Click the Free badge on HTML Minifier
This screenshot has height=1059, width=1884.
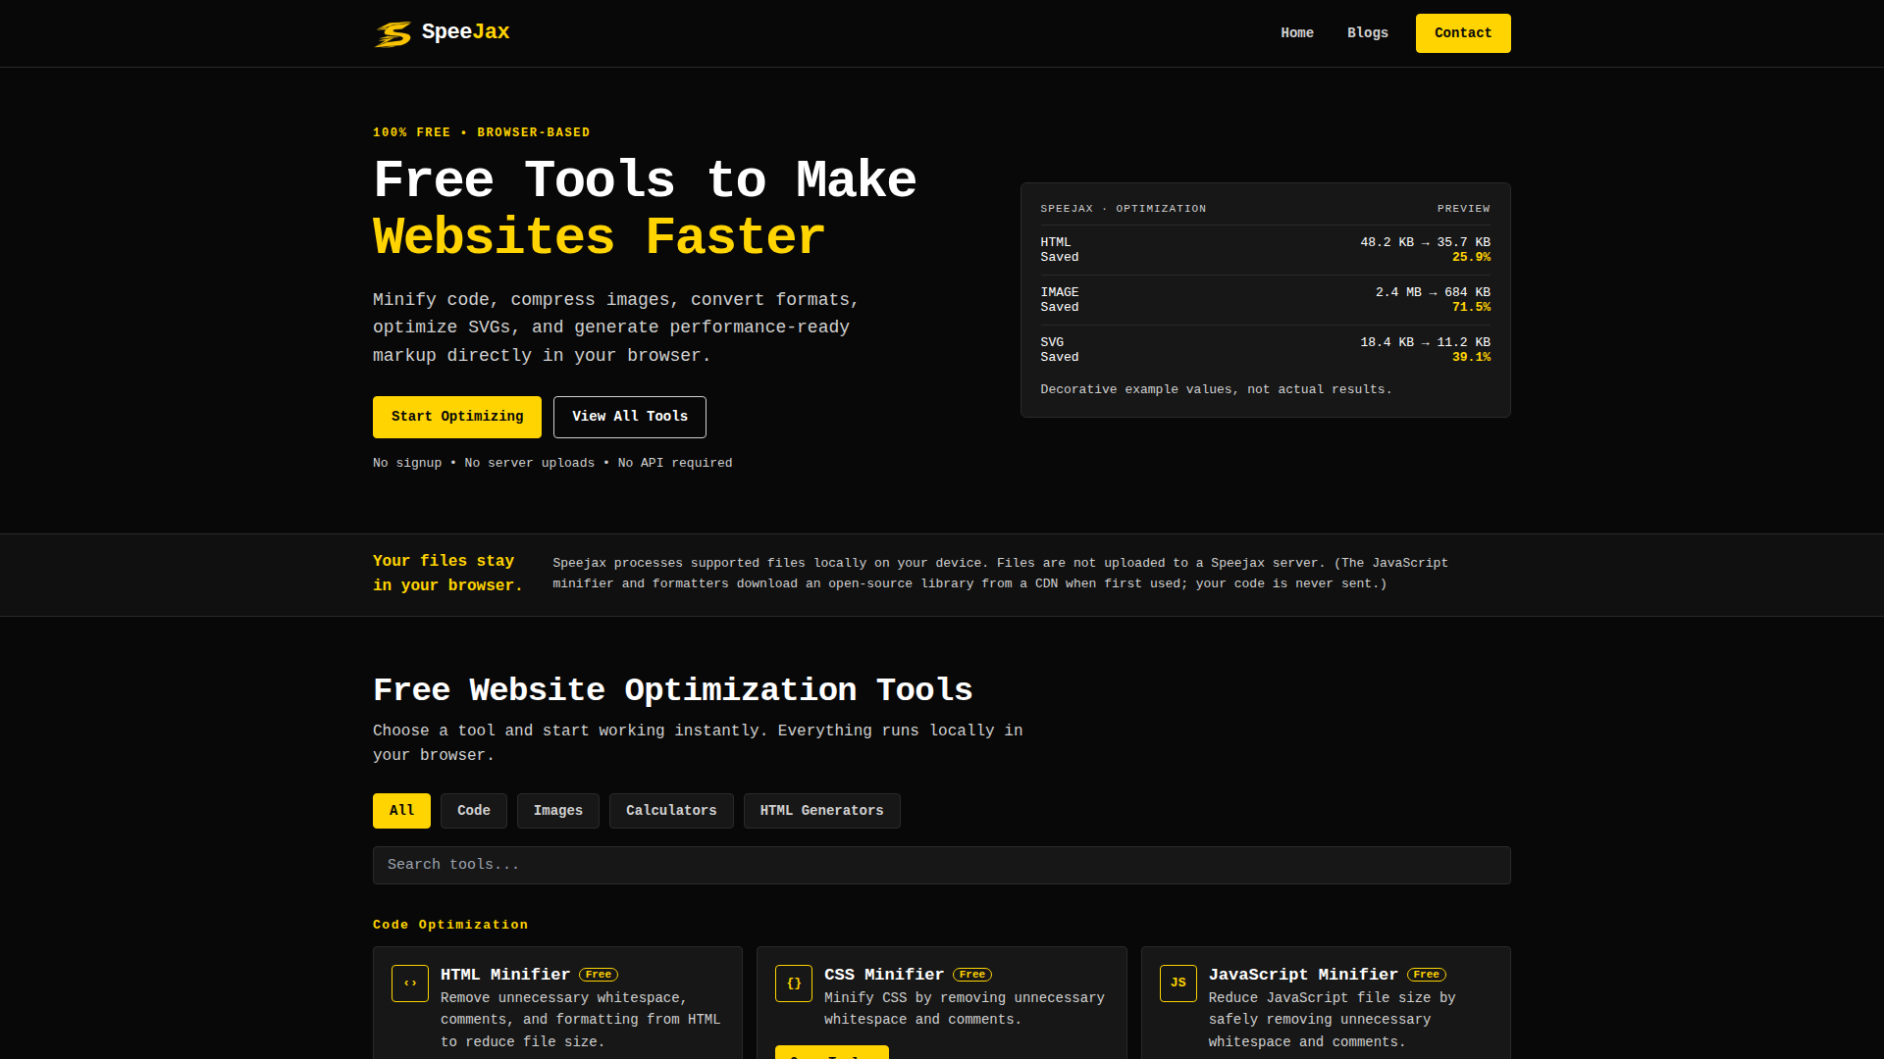coord(599,975)
